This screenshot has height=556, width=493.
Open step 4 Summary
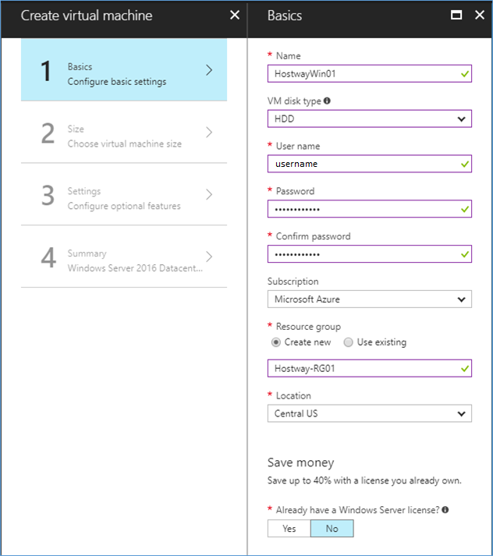pyautogui.click(x=124, y=257)
